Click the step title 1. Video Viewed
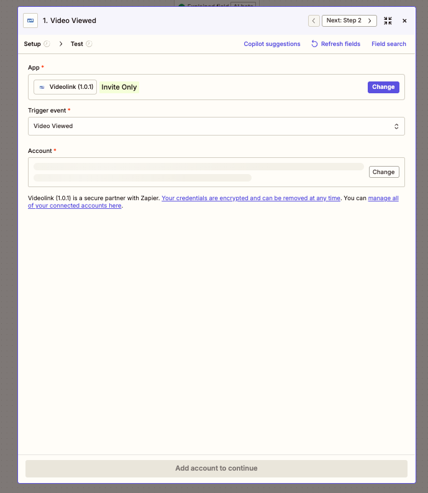428x493 pixels. 70,21
